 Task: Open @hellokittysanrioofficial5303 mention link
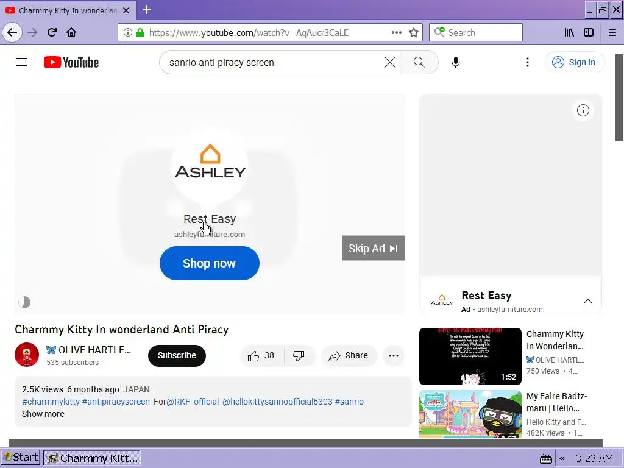click(x=277, y=402)
